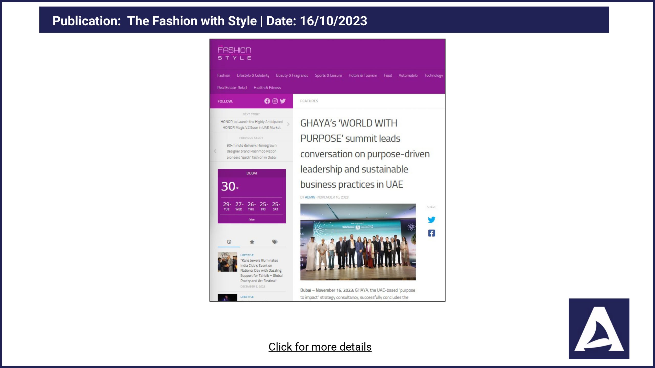Open the Beauty & Fragrance menu
The height and width of the screenshot is (368, 655).
pos(292,75)
